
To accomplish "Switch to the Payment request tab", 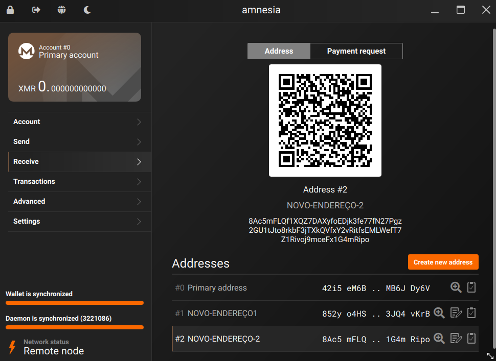I will click(x=356, y=51).
